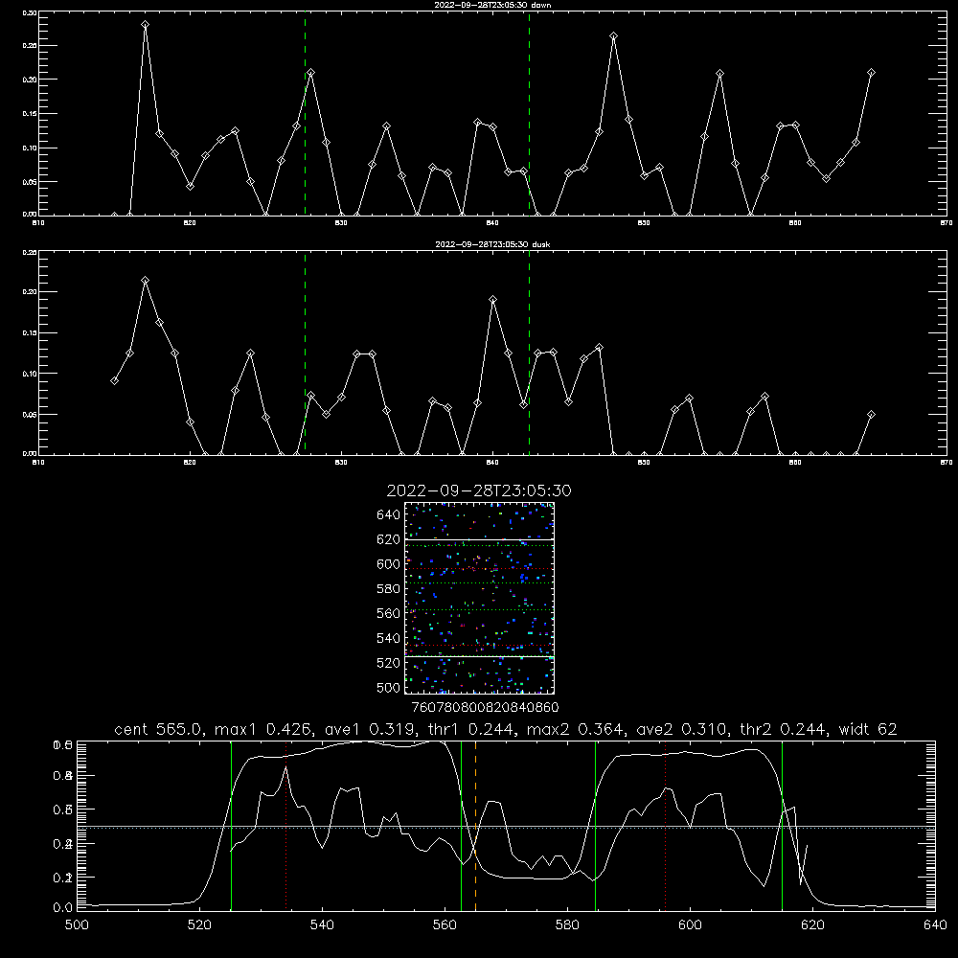Click the bottom plot x-axis label 620
This screenshot has width=958, height=958.
pyautogui.click(x=812, y=925)
